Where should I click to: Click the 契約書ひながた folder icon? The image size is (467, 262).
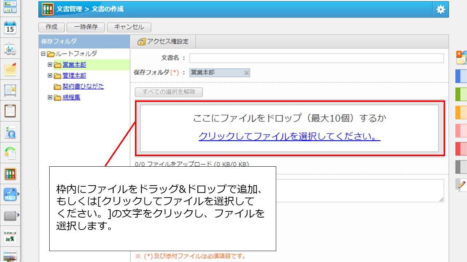58,87
